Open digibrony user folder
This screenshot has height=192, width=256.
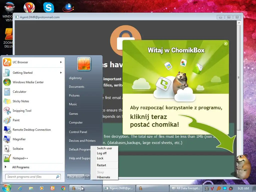pos(75,78)
